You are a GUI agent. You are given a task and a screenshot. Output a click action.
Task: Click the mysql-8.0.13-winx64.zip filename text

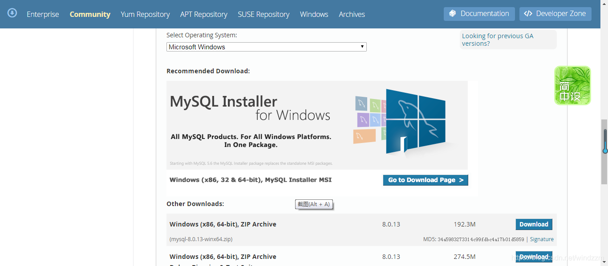tap(201, 239)
